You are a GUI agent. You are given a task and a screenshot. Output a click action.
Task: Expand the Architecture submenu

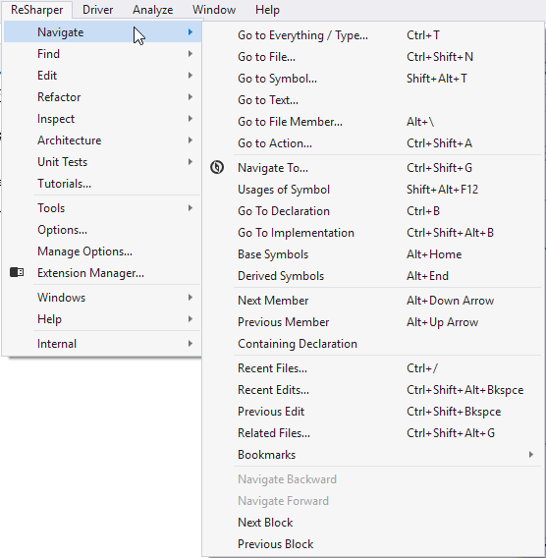click(x=102, y=140)
